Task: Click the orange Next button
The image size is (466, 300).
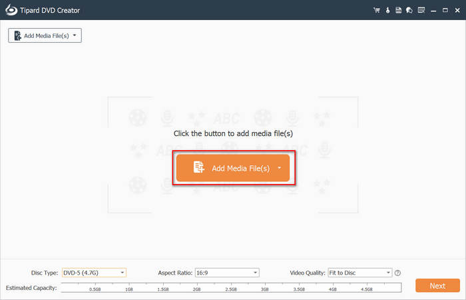Action: click(437, 286)
